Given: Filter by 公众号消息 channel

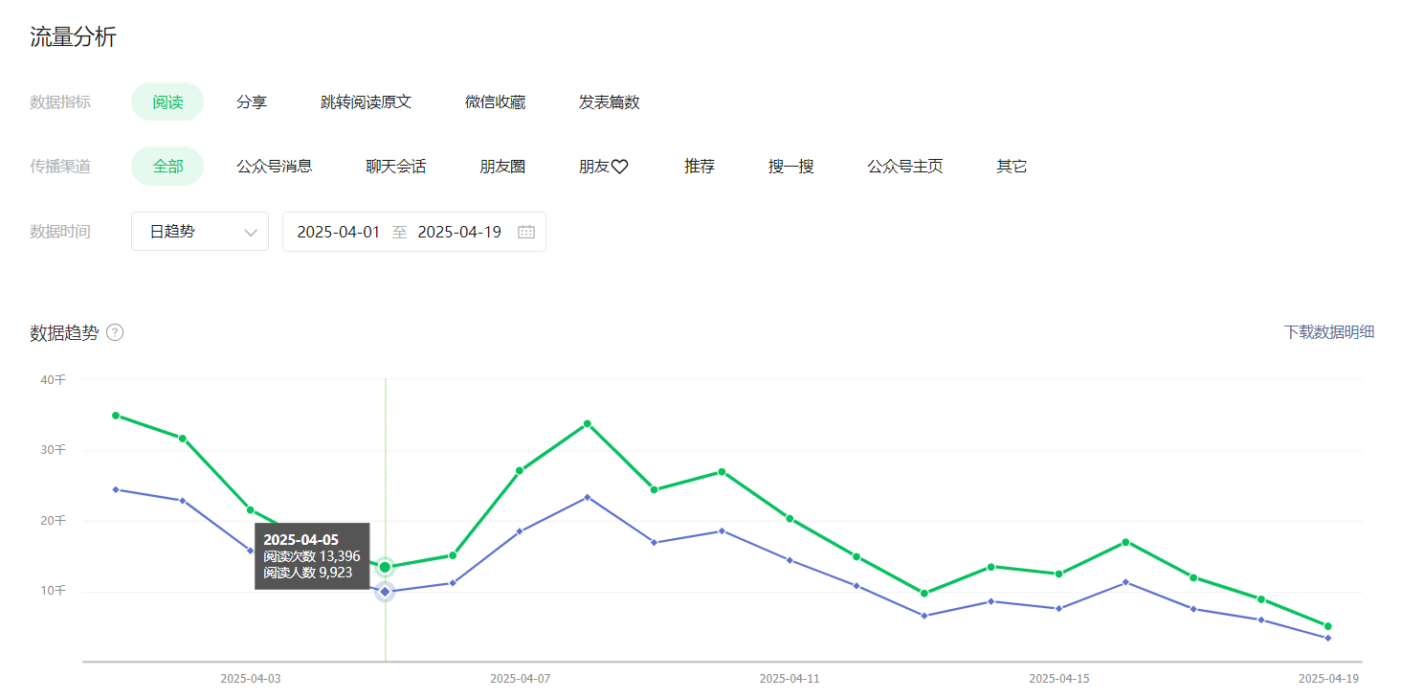Looking at the screenshot, I should click(x=275, y=166).
